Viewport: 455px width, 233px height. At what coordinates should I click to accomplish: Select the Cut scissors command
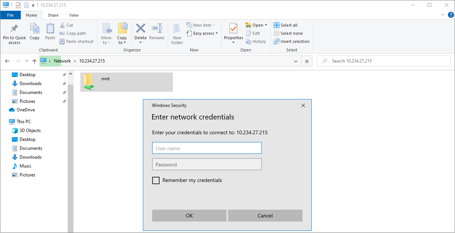[66, 25]
